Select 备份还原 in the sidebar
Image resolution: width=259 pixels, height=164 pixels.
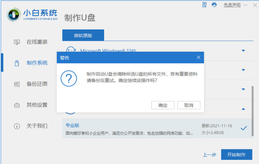[37, 84]
